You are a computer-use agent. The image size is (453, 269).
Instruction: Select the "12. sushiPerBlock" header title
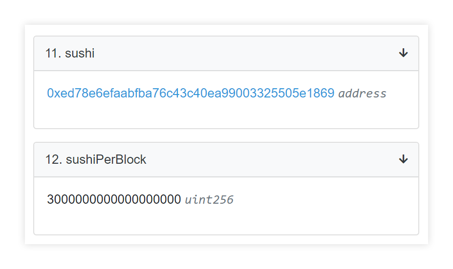[x=96, y=159]
